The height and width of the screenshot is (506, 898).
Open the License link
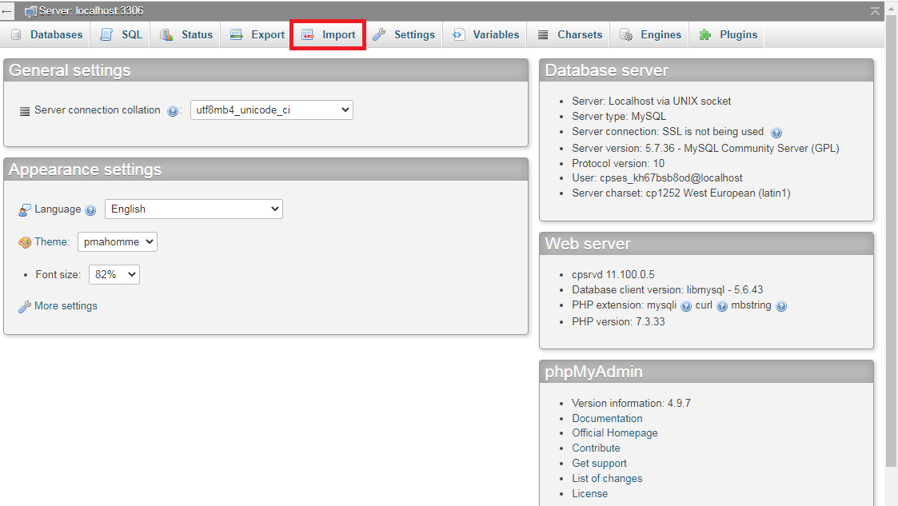pos(590,493)
